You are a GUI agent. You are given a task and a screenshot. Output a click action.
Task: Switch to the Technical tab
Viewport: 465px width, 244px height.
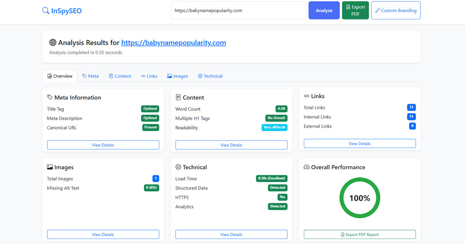click(210, 76)
